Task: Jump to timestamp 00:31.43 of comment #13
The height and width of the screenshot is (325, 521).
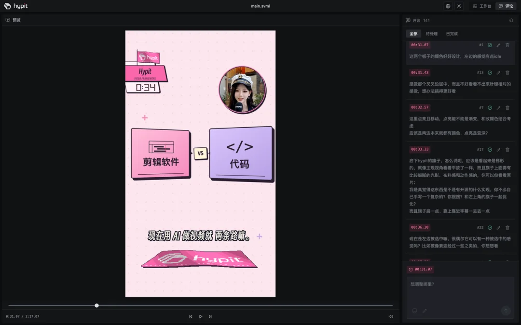Action: [420, 72]
